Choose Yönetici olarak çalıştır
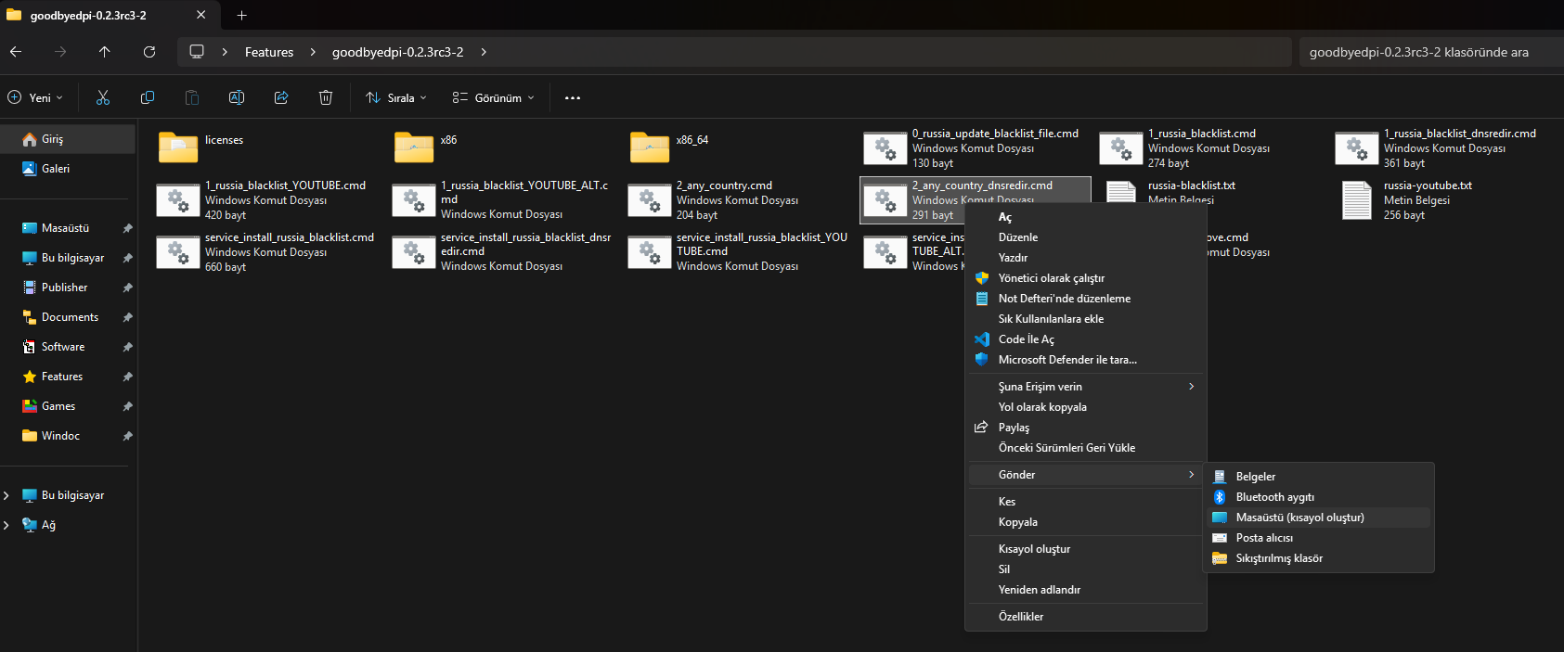This screenshot has height=652, width=1564. click(x=1086, y=278)
